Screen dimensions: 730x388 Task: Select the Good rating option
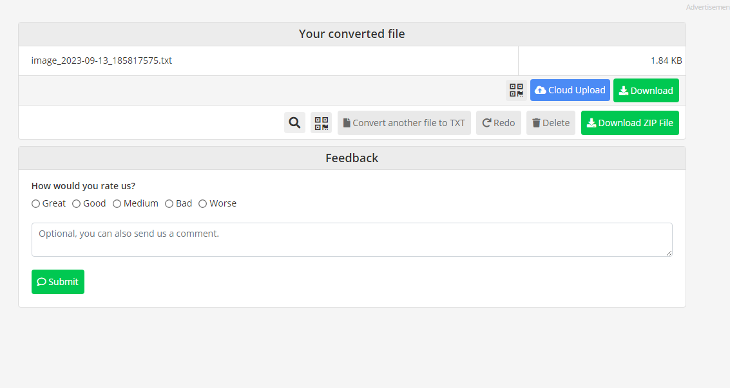77,203
